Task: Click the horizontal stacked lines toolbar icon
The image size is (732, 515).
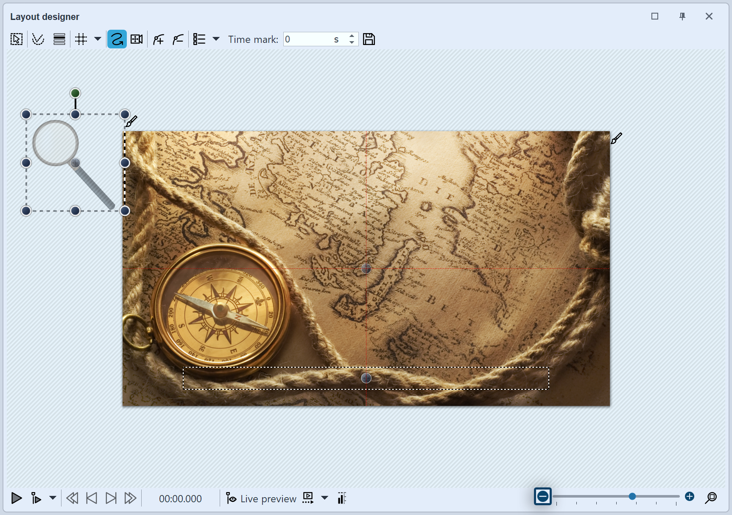Action: (x=59, y=39)
